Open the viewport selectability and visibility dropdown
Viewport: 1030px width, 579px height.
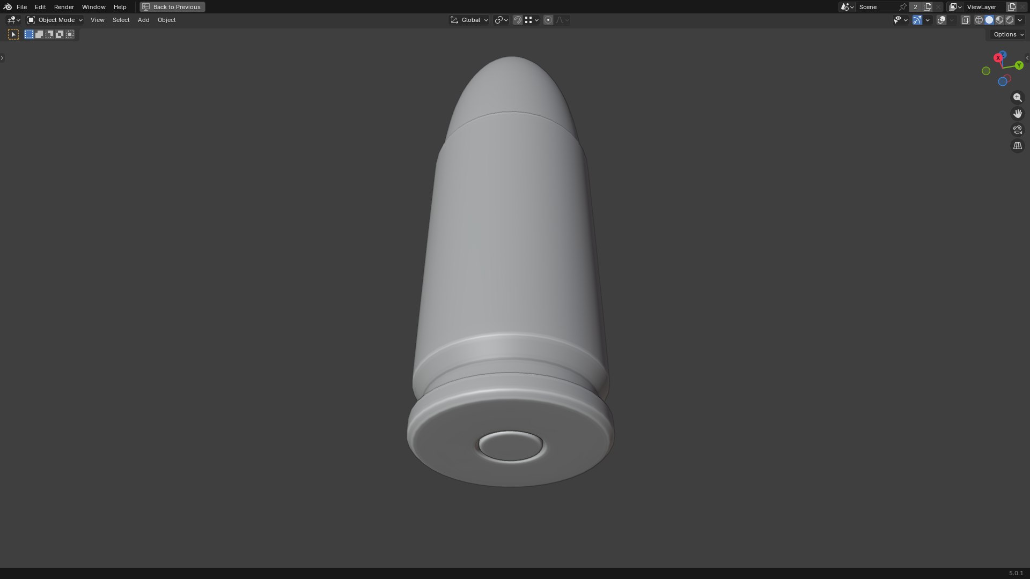click(x=900, y=20)
